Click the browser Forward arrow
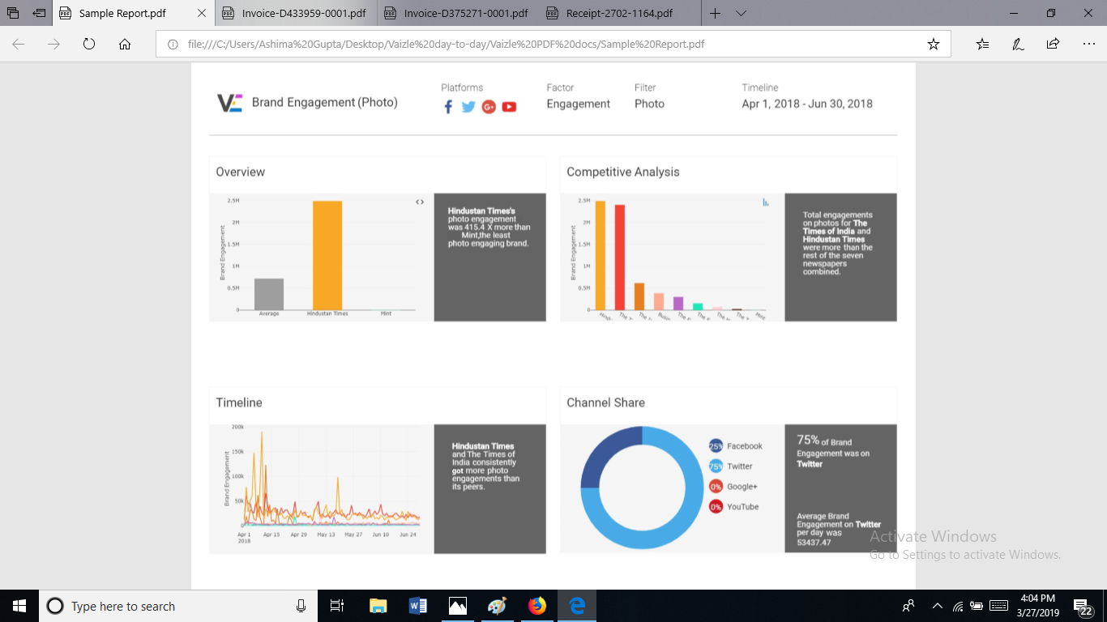Viewport: 1107px width, 622px height. (53, 44)
